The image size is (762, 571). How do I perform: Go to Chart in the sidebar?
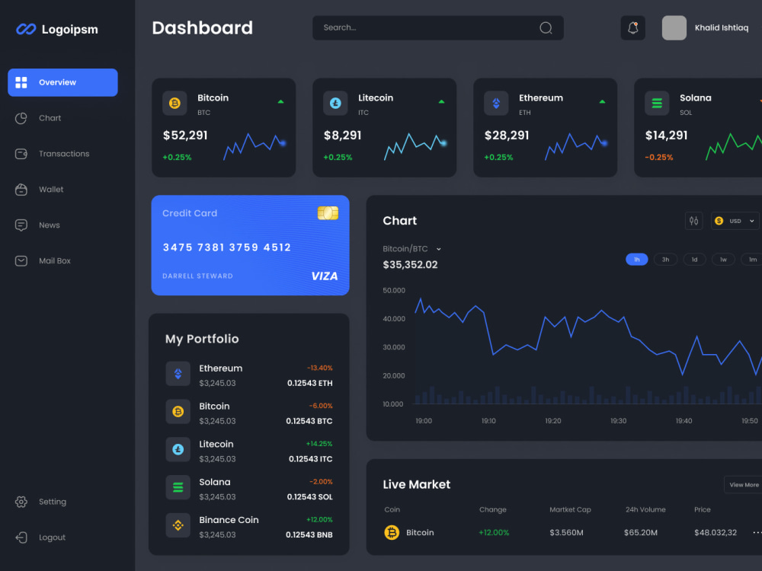pos(50,118)
